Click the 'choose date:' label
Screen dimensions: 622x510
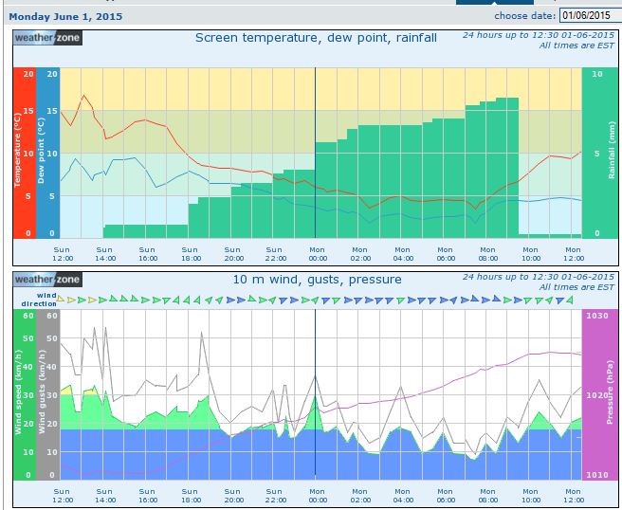(x=525, y=16)
